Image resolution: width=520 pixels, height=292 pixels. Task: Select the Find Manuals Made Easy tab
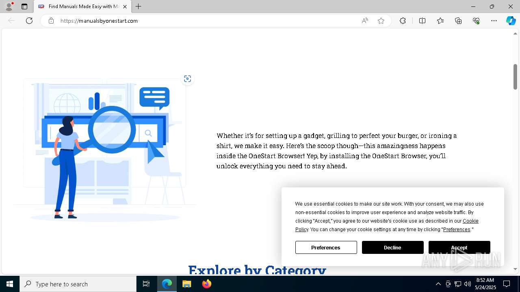83,6
